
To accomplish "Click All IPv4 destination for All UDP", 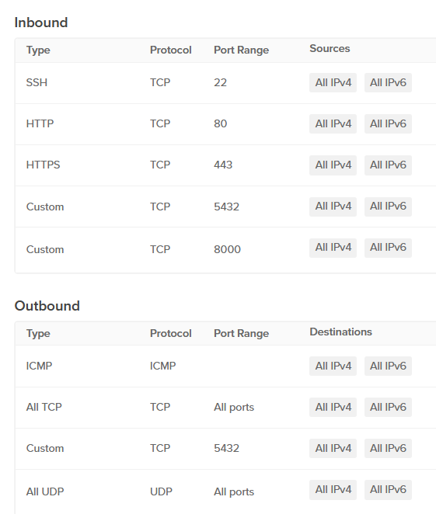I will 333,490.
